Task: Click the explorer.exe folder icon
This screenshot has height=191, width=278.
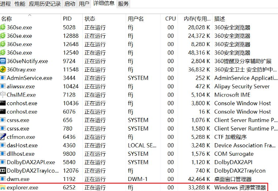Action: pos(3,188)
